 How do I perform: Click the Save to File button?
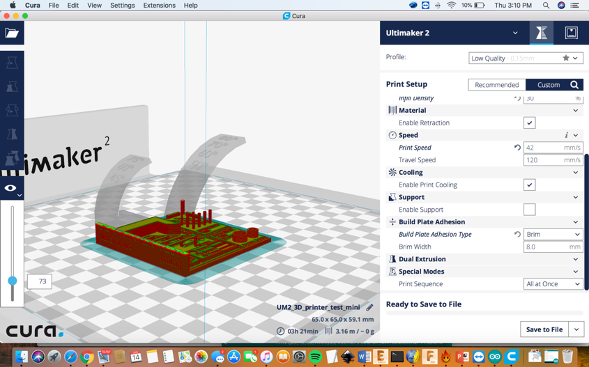click(x=544, y=329)
